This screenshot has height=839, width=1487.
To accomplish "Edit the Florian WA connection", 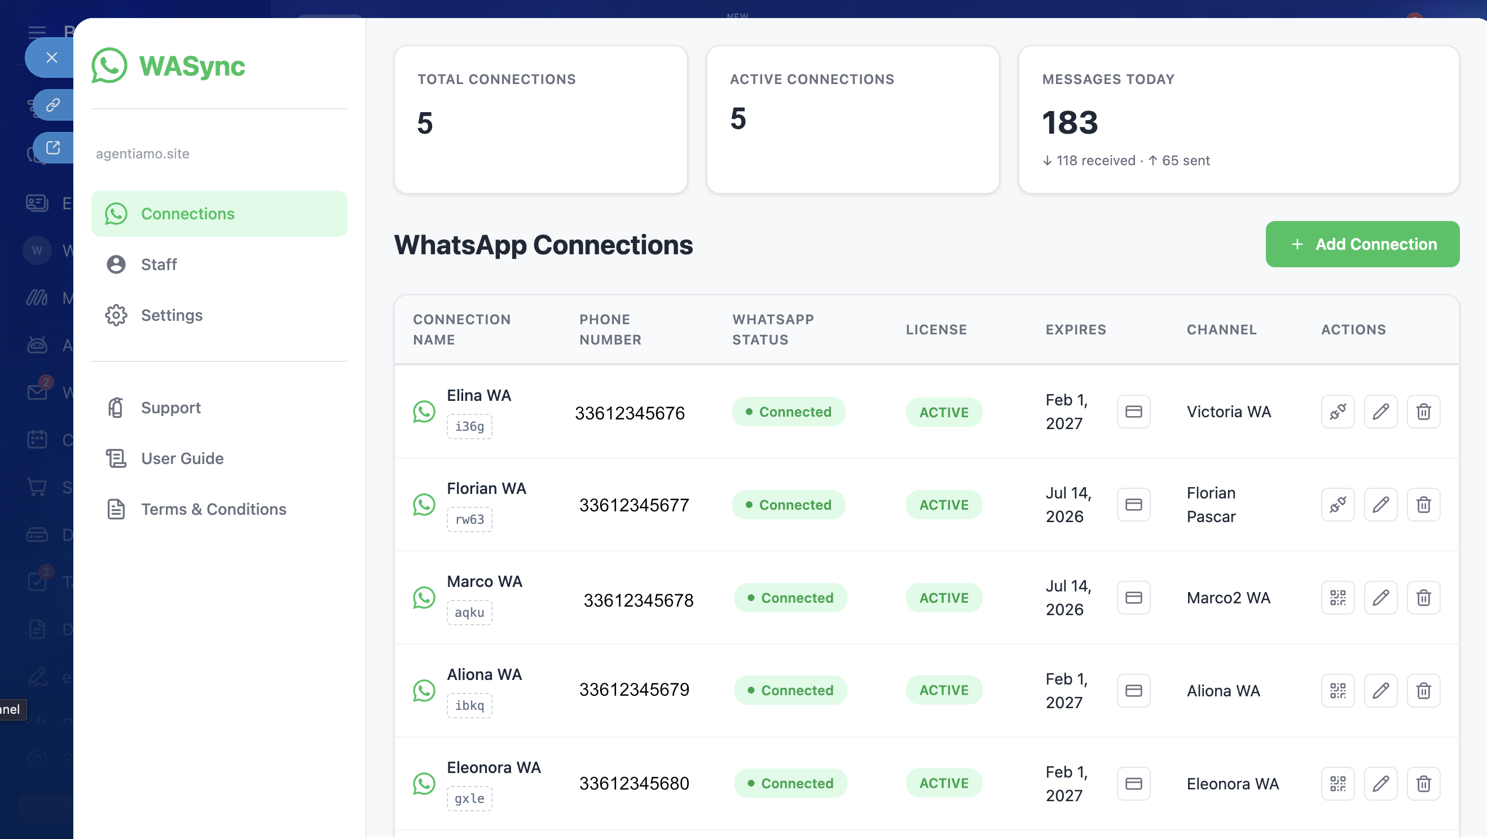I will tap(1380, 505).
